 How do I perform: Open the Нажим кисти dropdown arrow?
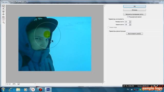(x=130, y=25)
